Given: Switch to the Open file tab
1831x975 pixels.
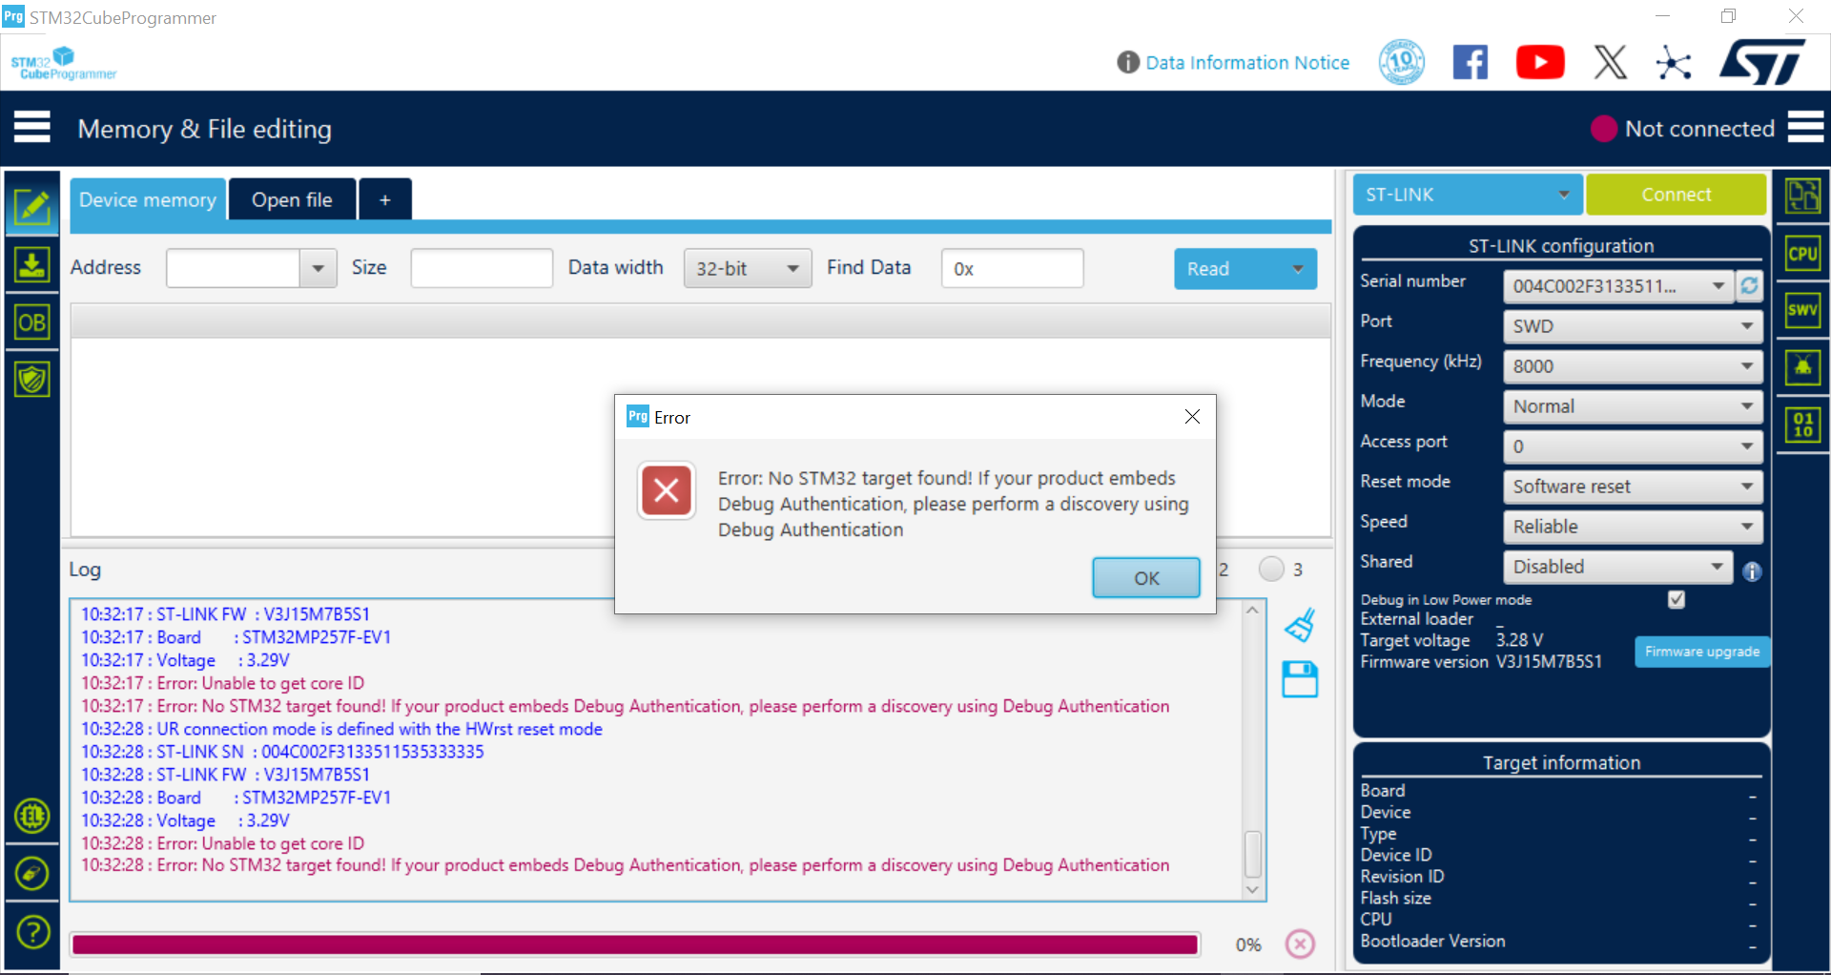Looking at the screenshot, I should click(292, 199).
